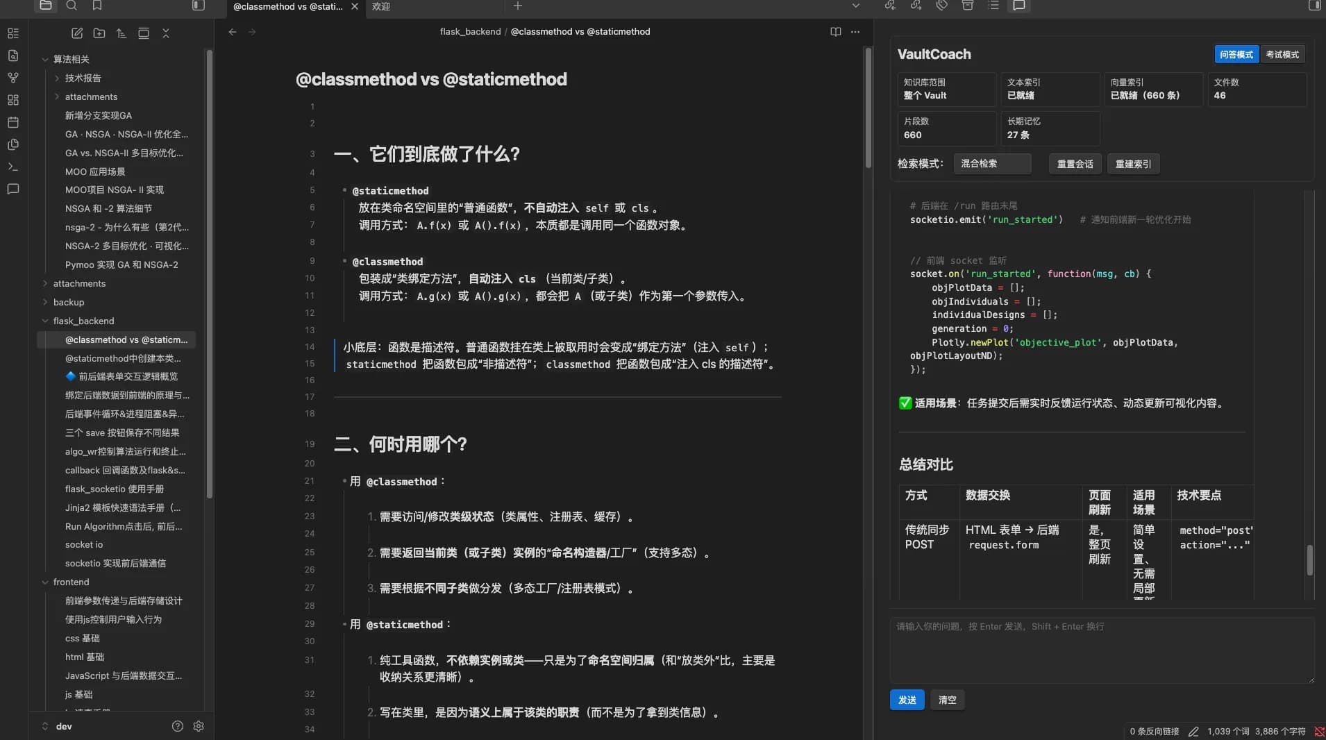Click the red sync status icon
The image size is (1326, 740).
click(1320, 732)
